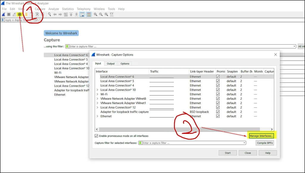This screenshot has width=305, height=173.
Task: Expand Local Area Connection* 12 in the dialog
Action: [97, 107]
